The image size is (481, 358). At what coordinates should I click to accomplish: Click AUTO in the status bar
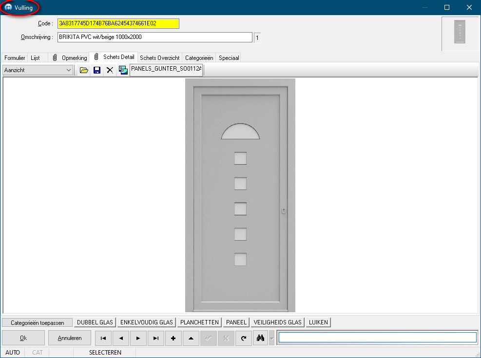click(13, 353)
